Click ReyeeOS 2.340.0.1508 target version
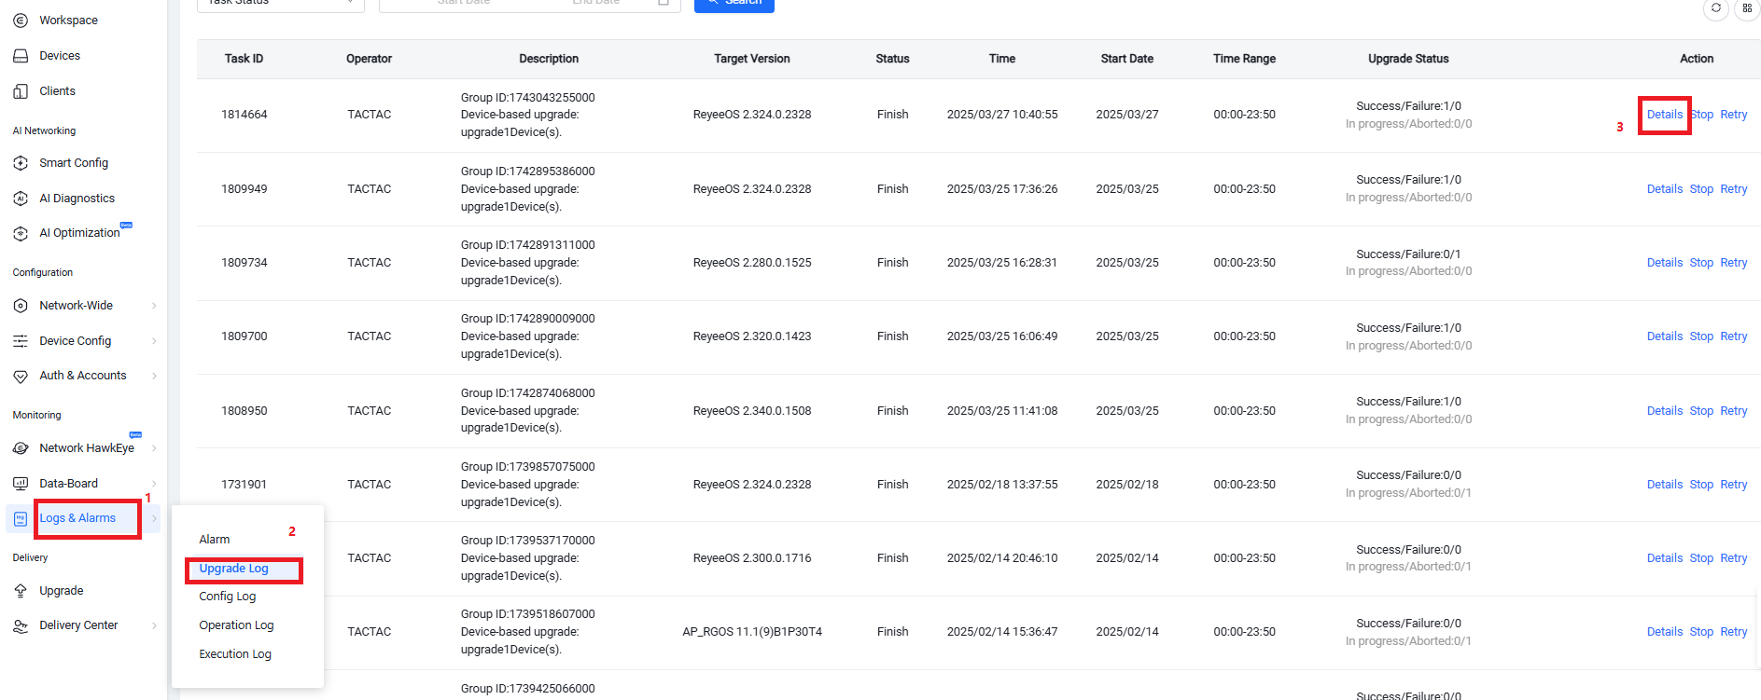This screenshot has height=700, width=1761. [x=752, y=411]
